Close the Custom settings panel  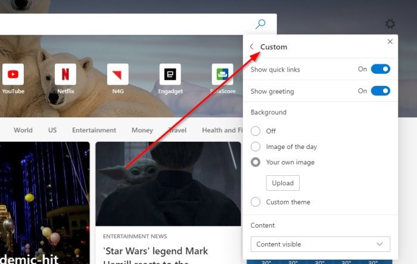(x=390, y=42)
